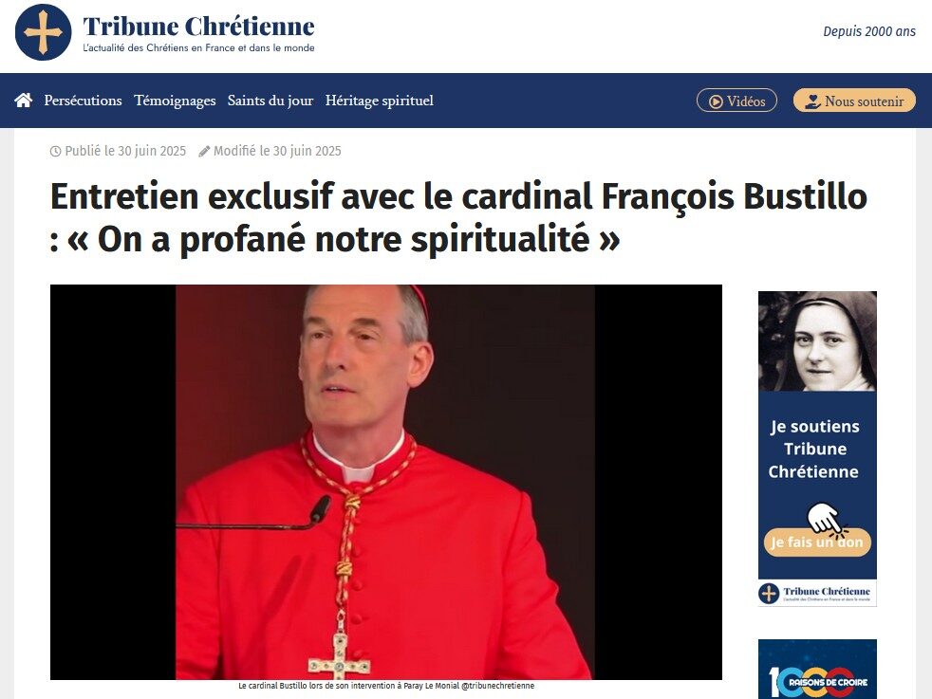Click the Nous soutenir button
932x699 pixels.
(854, 101)
